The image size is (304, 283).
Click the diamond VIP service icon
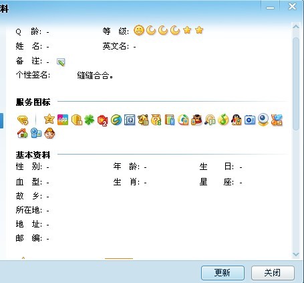point(23,120)
